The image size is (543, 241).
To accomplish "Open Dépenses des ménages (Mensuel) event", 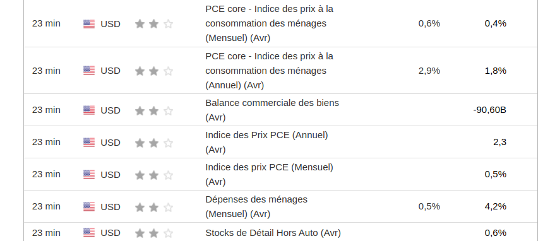I will point(256,207).
